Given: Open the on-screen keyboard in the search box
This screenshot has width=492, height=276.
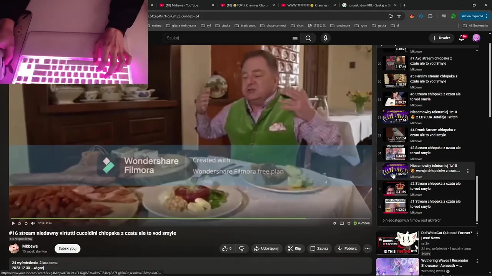Looking at the screenshot, I should (x=295, y=38).
